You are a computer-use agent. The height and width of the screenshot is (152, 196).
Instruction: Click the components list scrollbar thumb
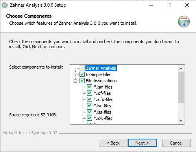click(181, 87)
